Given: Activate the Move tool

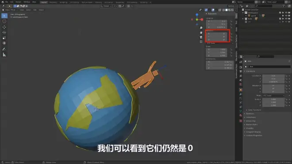Looking at the screenshot, I should click(4, 27).
